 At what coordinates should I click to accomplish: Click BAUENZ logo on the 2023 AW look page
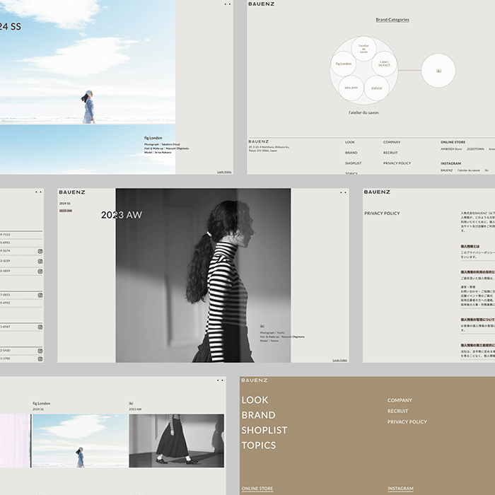point(72,192)
